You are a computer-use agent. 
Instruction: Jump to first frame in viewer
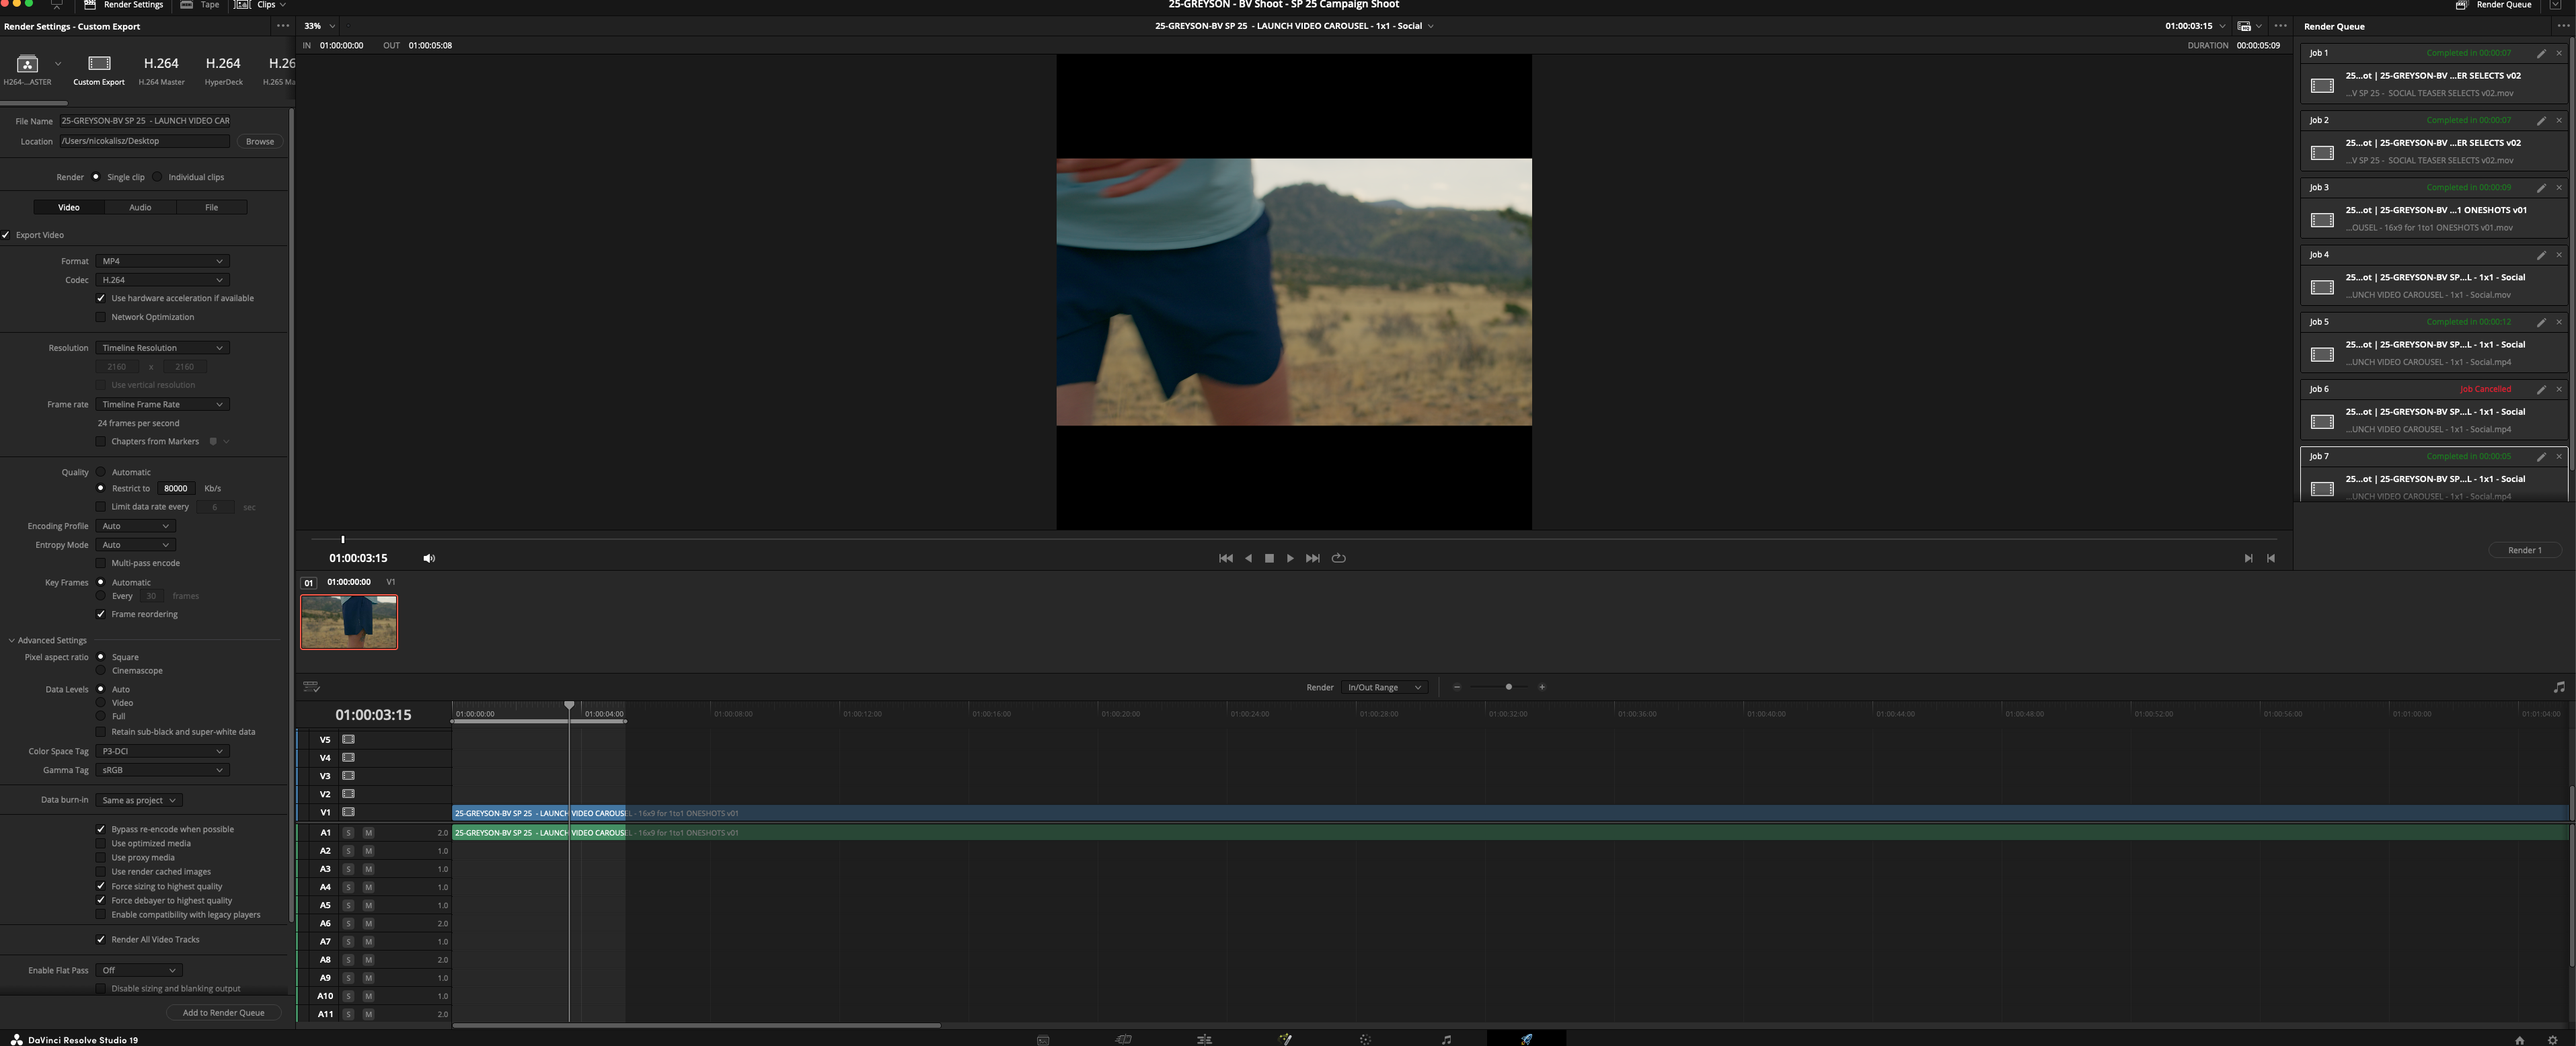point(1225,559)
